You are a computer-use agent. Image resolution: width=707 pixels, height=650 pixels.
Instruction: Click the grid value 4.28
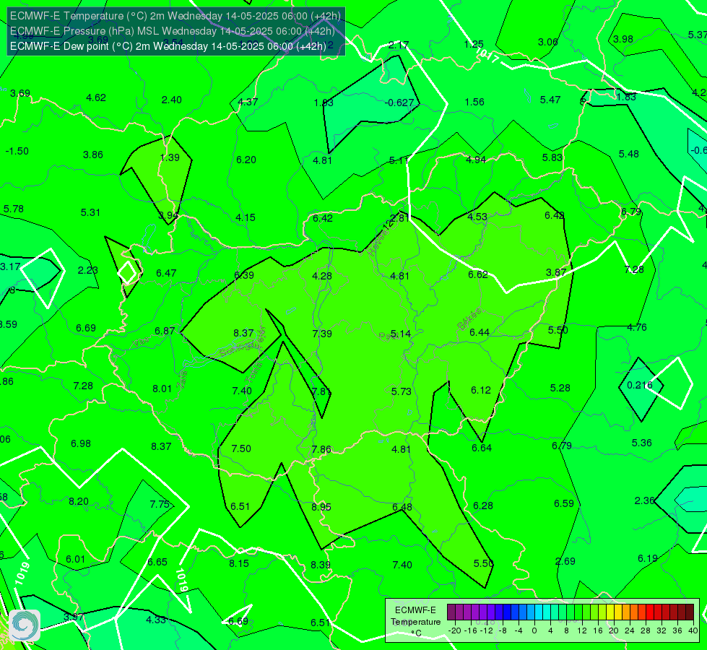click(x=322, y=276)
